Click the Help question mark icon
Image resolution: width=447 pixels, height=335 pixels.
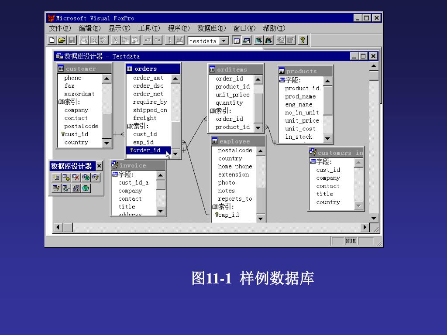303,40
